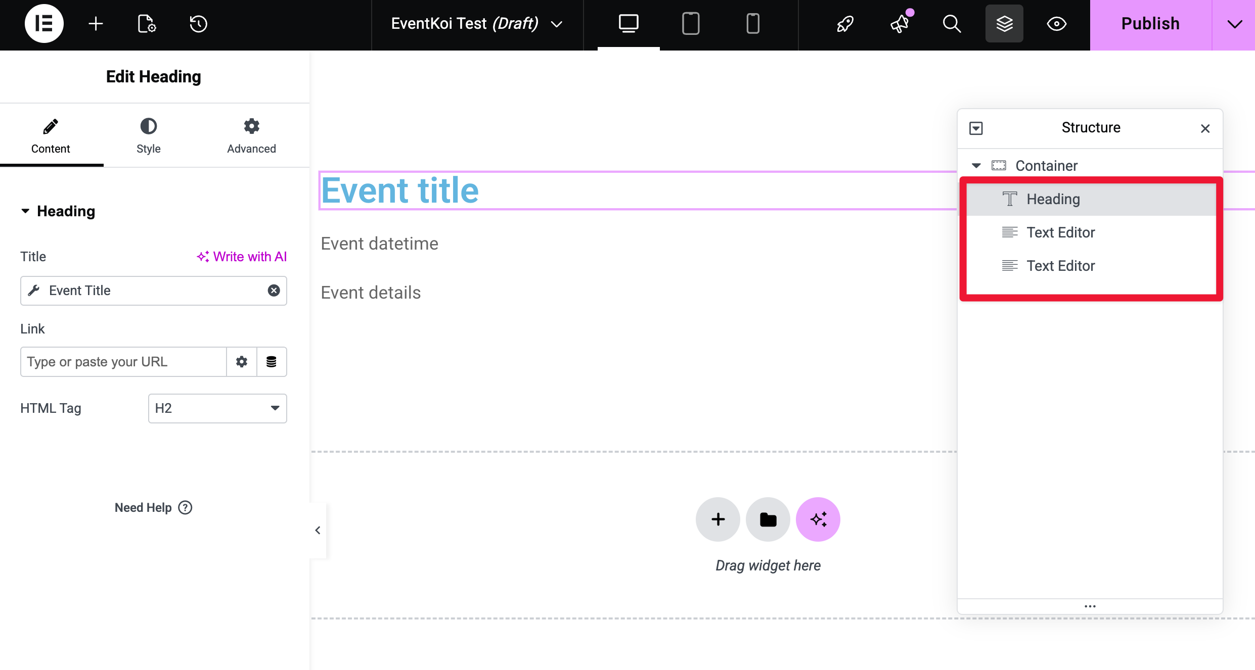Screen dimensions: 1255x670
Task: Open the add element plus icon
Action: coord(96,24)
